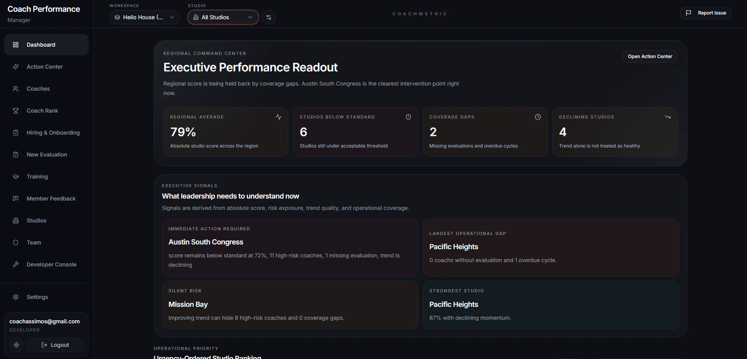Screen dimensions: 747x359
Task: Click the Member Feedback message icon
Action: (x=16, y=199)
